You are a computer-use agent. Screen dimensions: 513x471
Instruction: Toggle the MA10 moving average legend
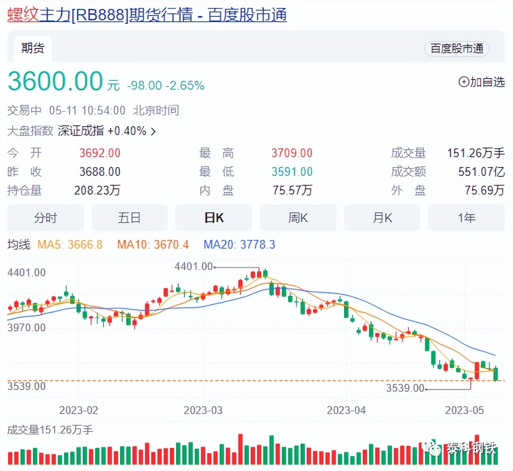click(153, 245)
